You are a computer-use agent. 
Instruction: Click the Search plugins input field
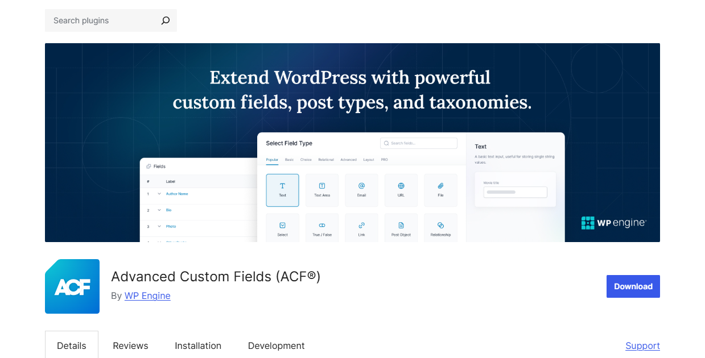coord(102,20)
